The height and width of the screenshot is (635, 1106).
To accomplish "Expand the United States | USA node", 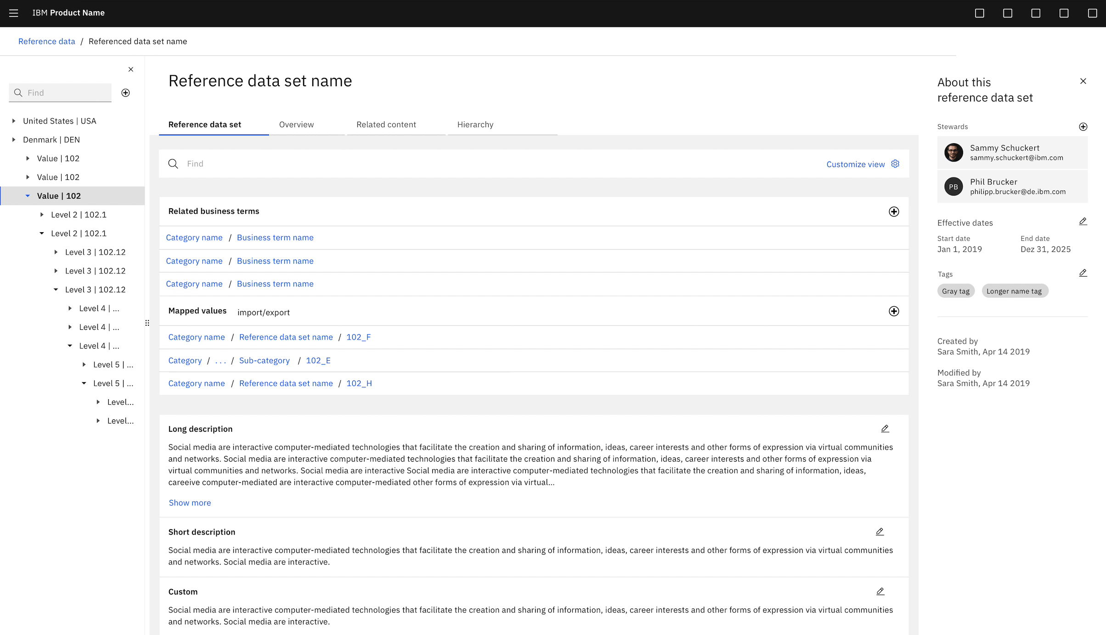I will 14,121.
